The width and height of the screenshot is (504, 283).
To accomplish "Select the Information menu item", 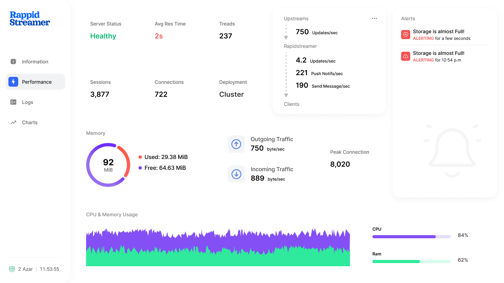I will coord(35,62).
